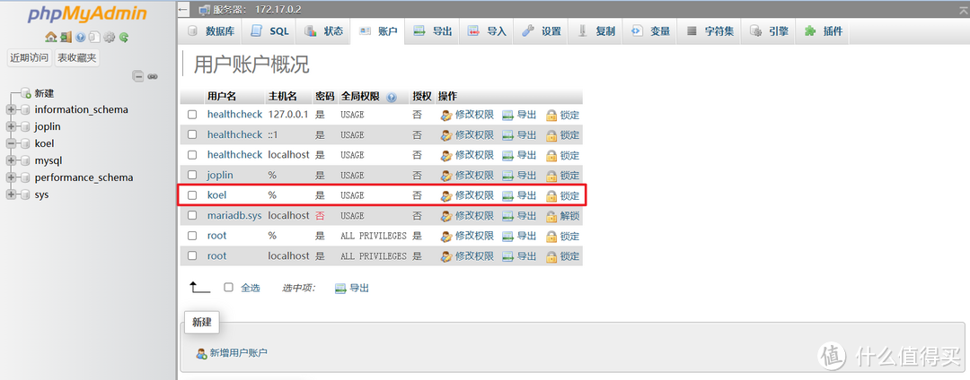Collapse all navigation tree nodes
Screen dimensions: 970x380
pos(138,76)
